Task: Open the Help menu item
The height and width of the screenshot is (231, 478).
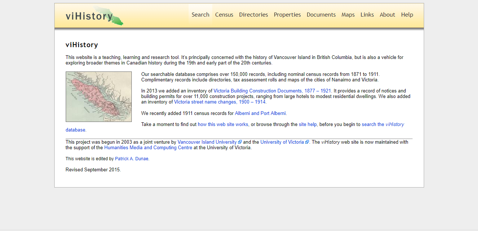Action: pyautogui.click(x=407, y=15)
